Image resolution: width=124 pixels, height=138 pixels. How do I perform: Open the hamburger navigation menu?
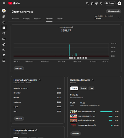coord(4,3)
